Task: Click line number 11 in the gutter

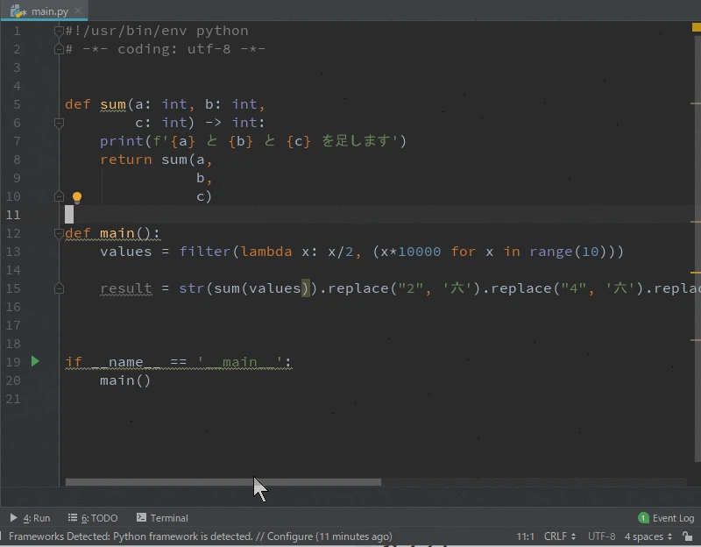Action: [x=13, y=215]
